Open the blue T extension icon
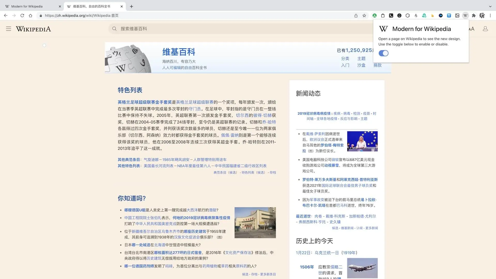The image size is (496, 279). 449,16
